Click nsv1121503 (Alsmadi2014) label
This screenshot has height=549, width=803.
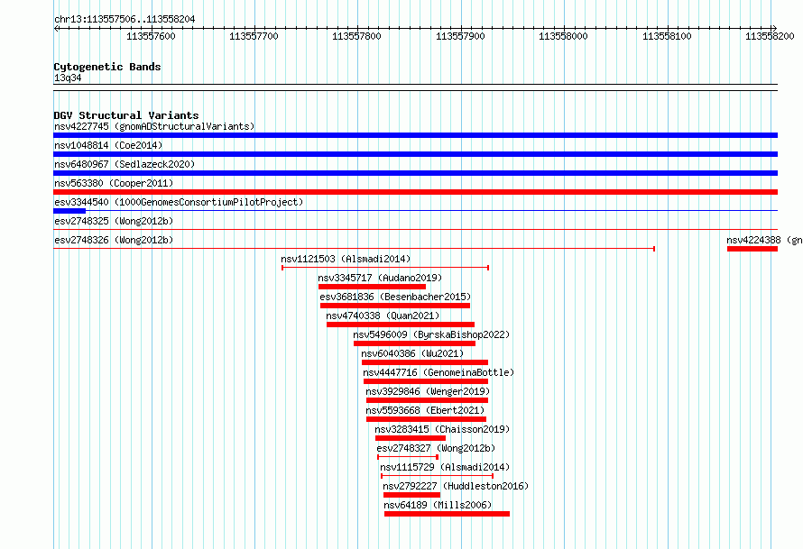[346, 259]
